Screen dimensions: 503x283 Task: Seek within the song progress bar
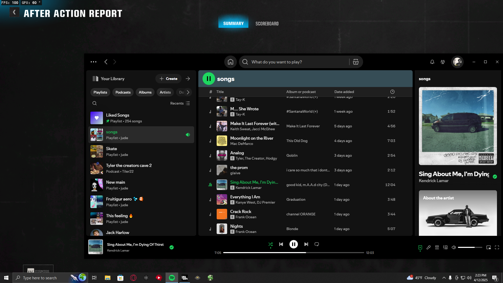coord(293,253)
